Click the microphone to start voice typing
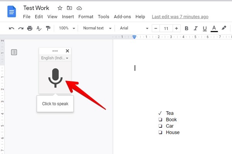Viewport: 232px width, 154px height. [55, 78]
